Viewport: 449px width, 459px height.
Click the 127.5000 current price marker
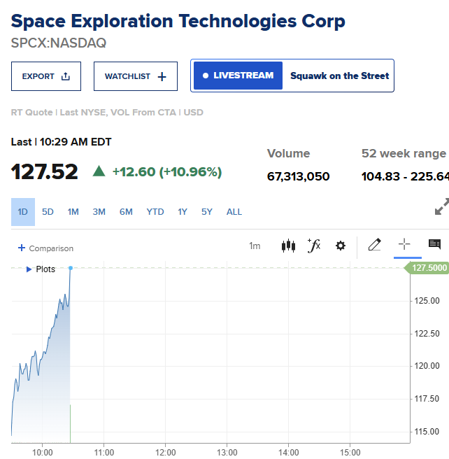(427, 268)
